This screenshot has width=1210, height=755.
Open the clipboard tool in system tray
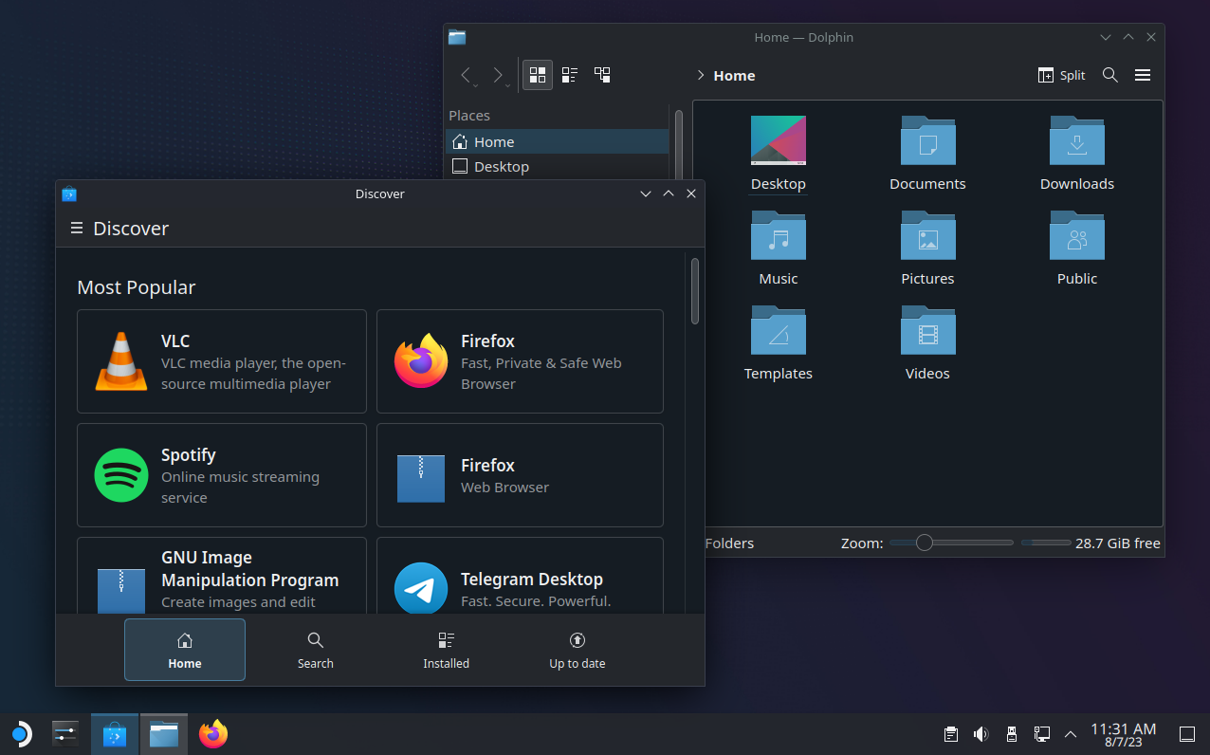tap(950, 733)
